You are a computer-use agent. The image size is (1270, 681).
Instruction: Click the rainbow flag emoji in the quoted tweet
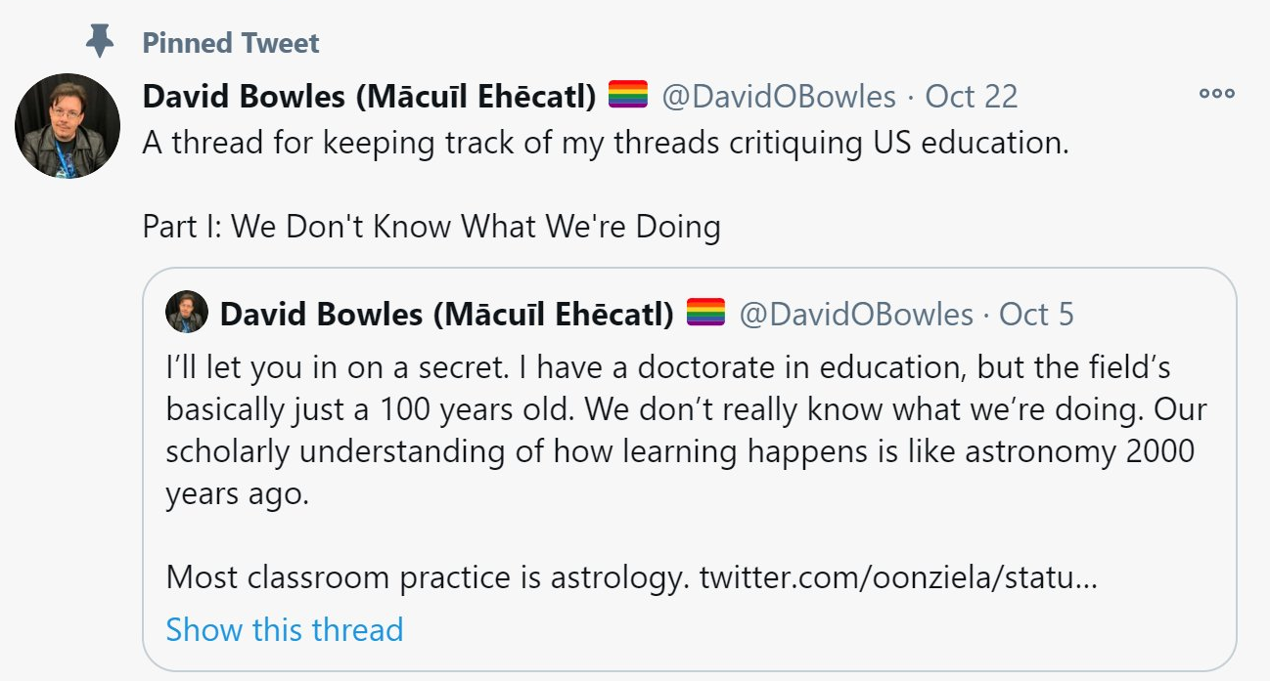(x=706, y=313)
